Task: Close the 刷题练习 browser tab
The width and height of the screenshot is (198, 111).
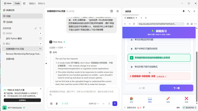Action: click(136, 18)
